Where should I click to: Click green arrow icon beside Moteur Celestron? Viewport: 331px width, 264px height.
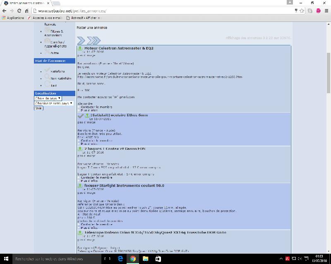pos(80,48)
